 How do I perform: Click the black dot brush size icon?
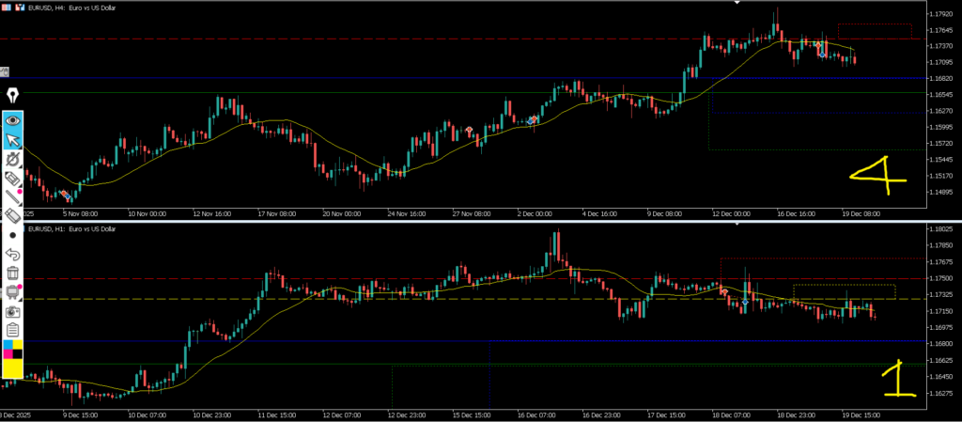pos(13,235)
